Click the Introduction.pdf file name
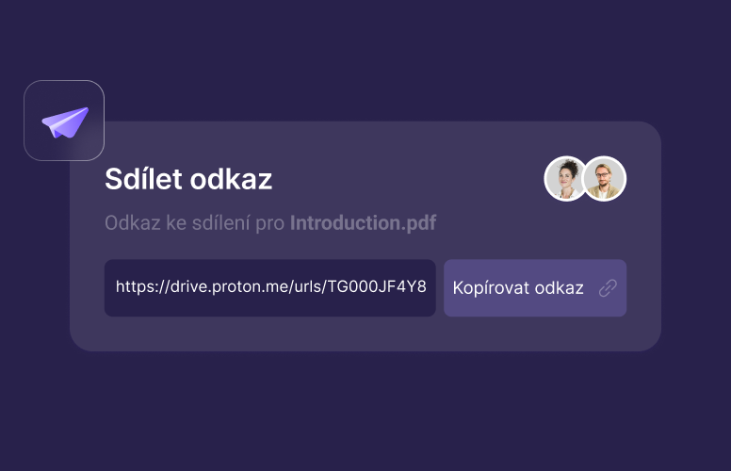The height and width of the screenshot is (471, 731). click(x=363, y=224)
